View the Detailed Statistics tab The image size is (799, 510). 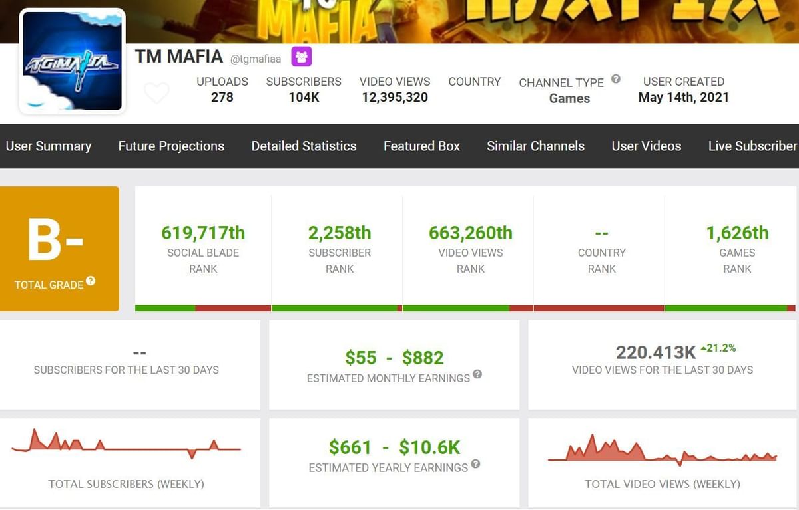pyautogui.click(x=304, y=146)
